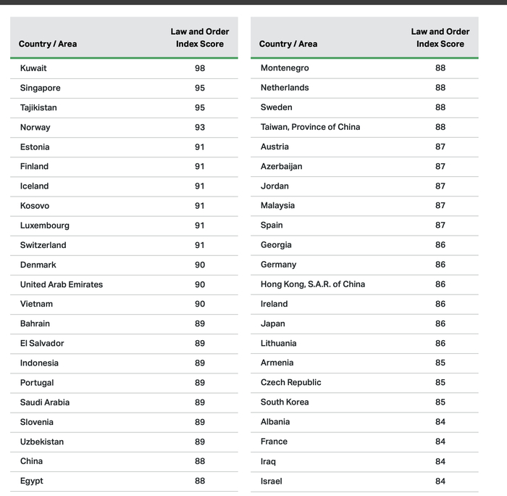Click the Israel country name

pyautogui.click(x=272, y=481)
